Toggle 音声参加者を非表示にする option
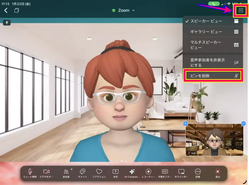Screen dimensions: 249x185 click(x=213, y=62)
